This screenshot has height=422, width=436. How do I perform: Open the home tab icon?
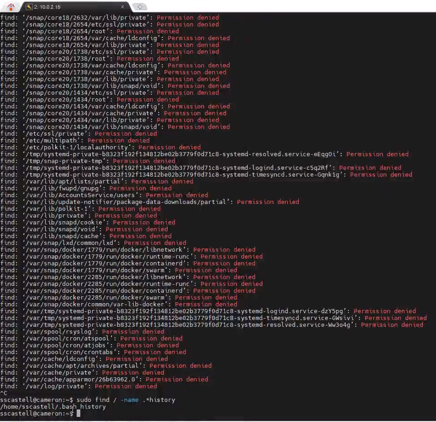coord(10,7)
